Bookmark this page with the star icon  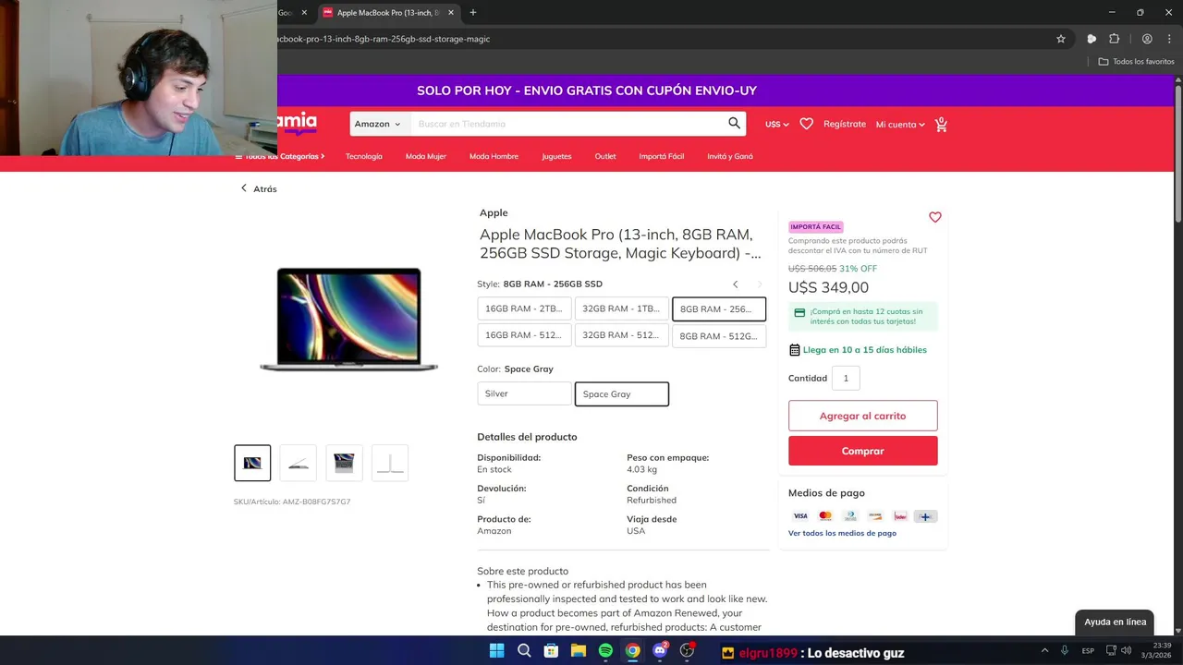1061,39
